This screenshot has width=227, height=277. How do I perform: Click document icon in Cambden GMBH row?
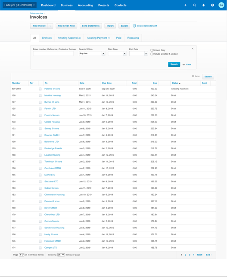[x=40, y=168]
